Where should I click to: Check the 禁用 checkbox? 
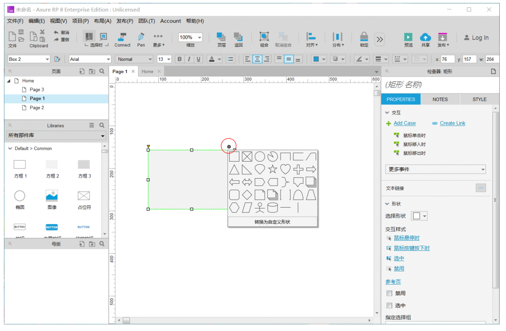389,293
